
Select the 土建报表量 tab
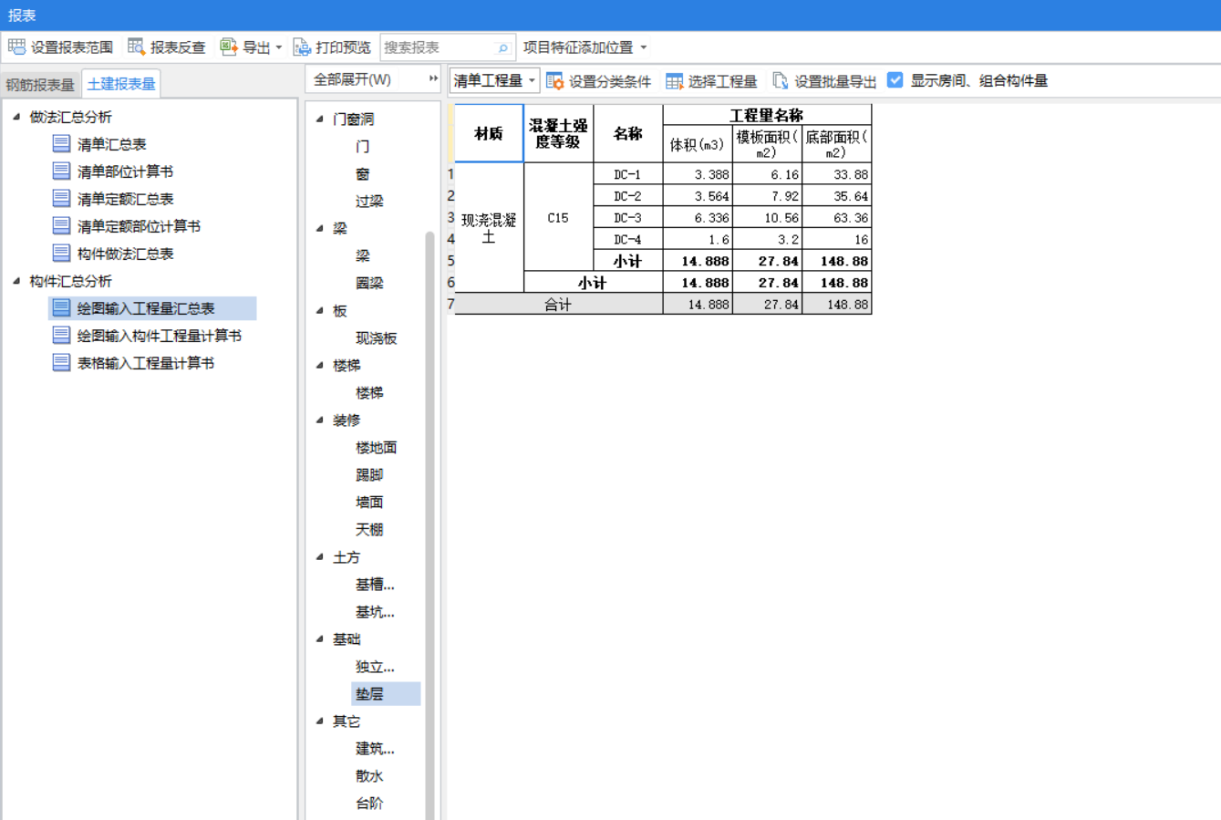(121, 84)
